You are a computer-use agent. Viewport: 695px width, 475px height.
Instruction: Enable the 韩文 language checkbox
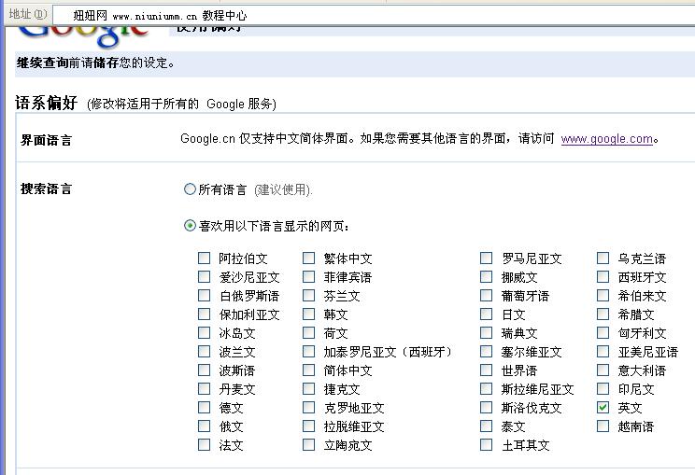coord(309,314)
